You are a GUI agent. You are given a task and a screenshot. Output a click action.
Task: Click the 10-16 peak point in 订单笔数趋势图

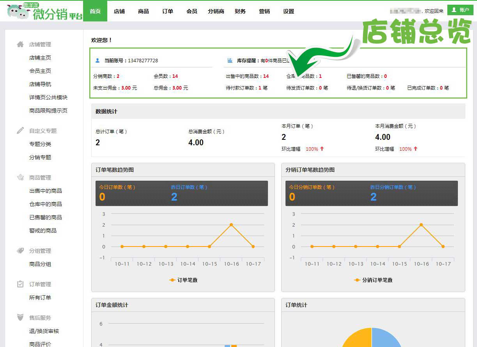click(231, 225)
